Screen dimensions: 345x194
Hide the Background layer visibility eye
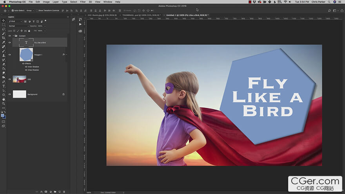[10, 94]
